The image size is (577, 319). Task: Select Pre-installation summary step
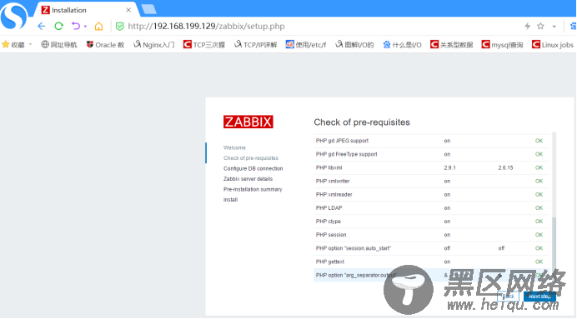pyautogui.click(x=253, y=189)
